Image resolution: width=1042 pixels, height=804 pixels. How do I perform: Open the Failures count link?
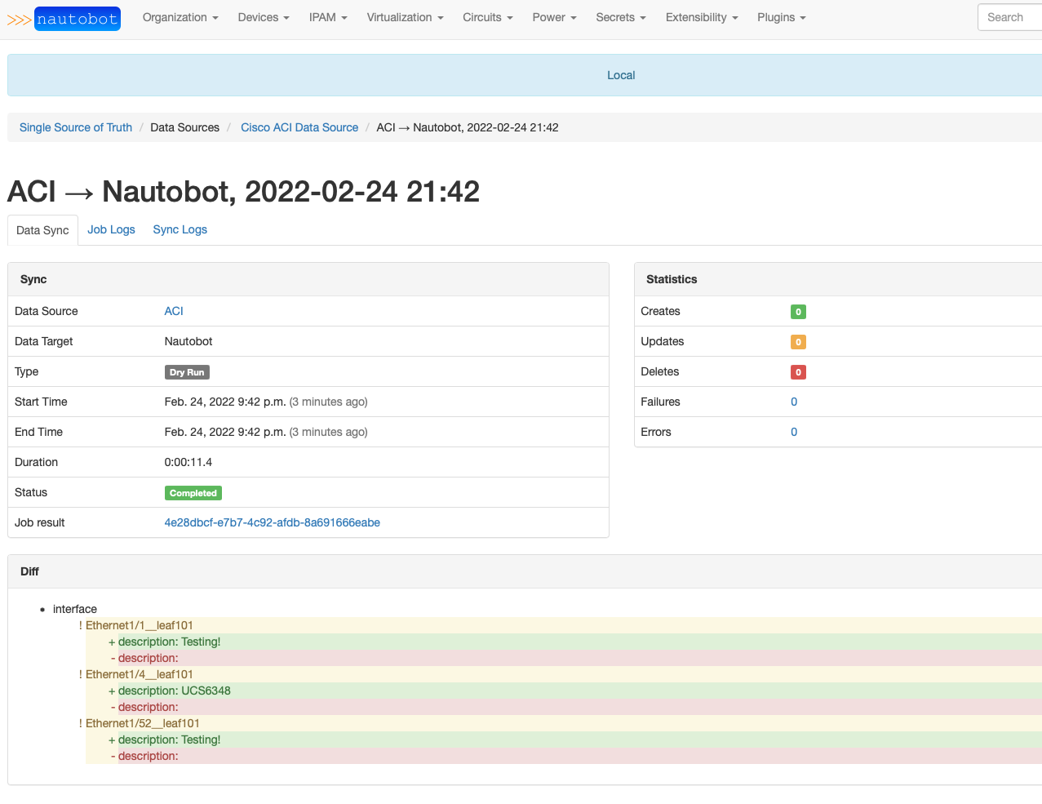(x=794, y=402)
